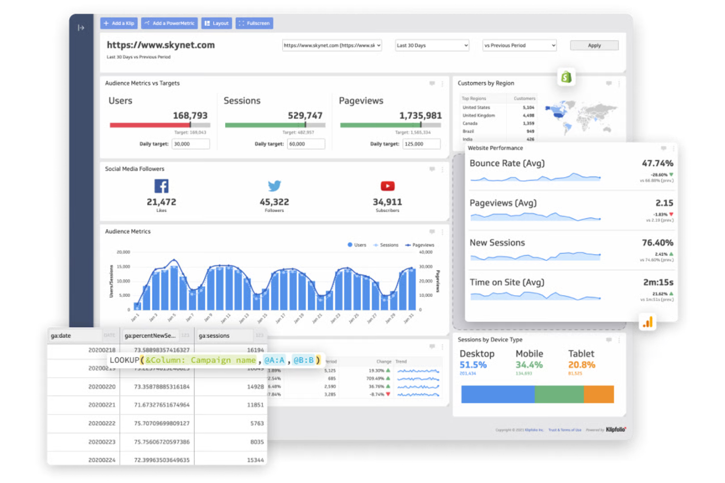Click the Apply button

(594, 45)
